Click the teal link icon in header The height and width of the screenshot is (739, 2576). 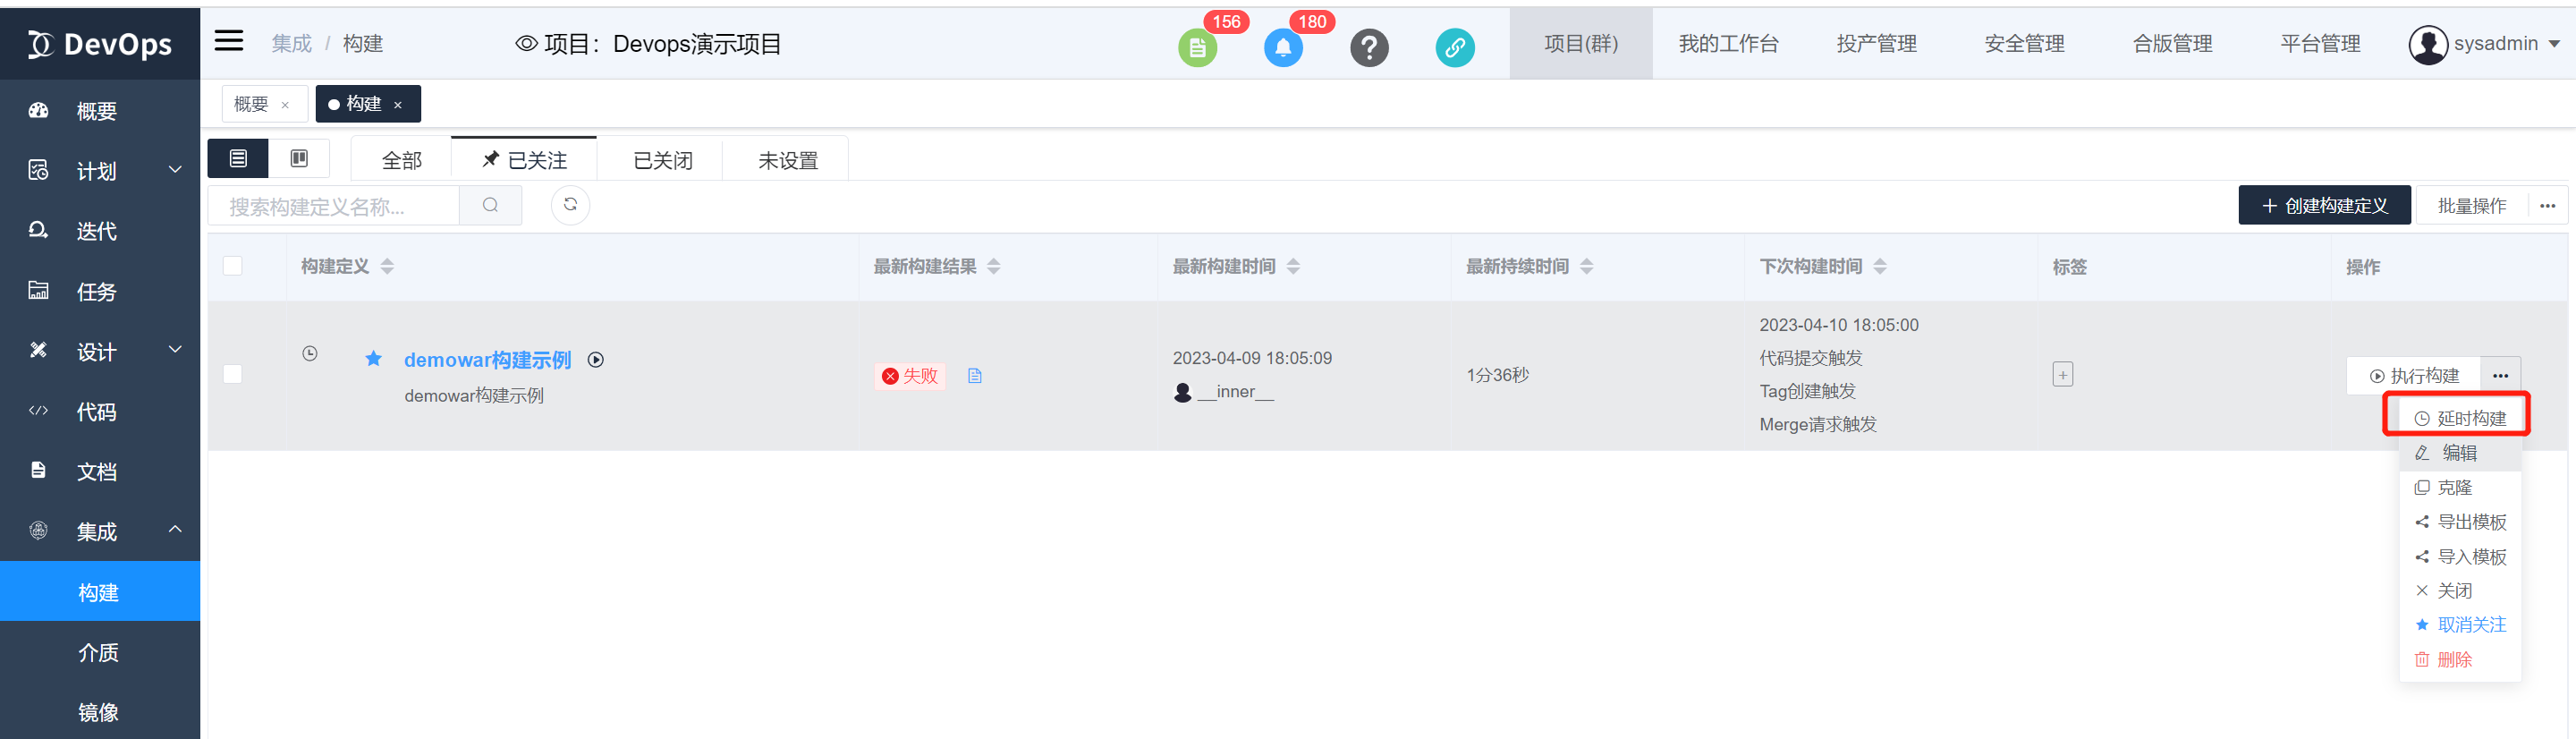tap(1455, 47)
